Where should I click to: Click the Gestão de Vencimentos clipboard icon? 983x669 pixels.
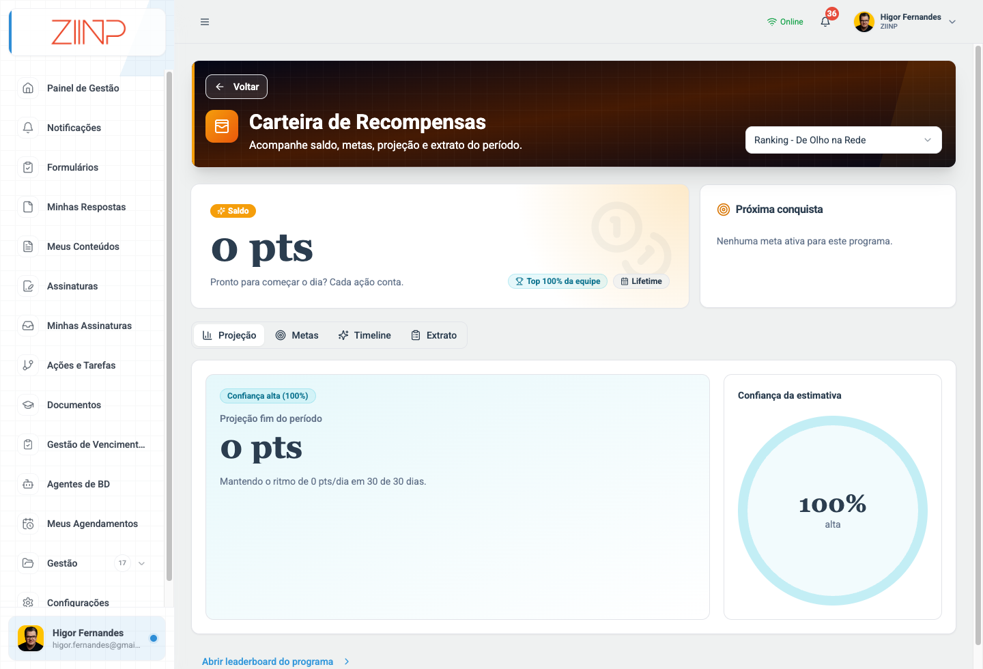click(x=28, y=444)
